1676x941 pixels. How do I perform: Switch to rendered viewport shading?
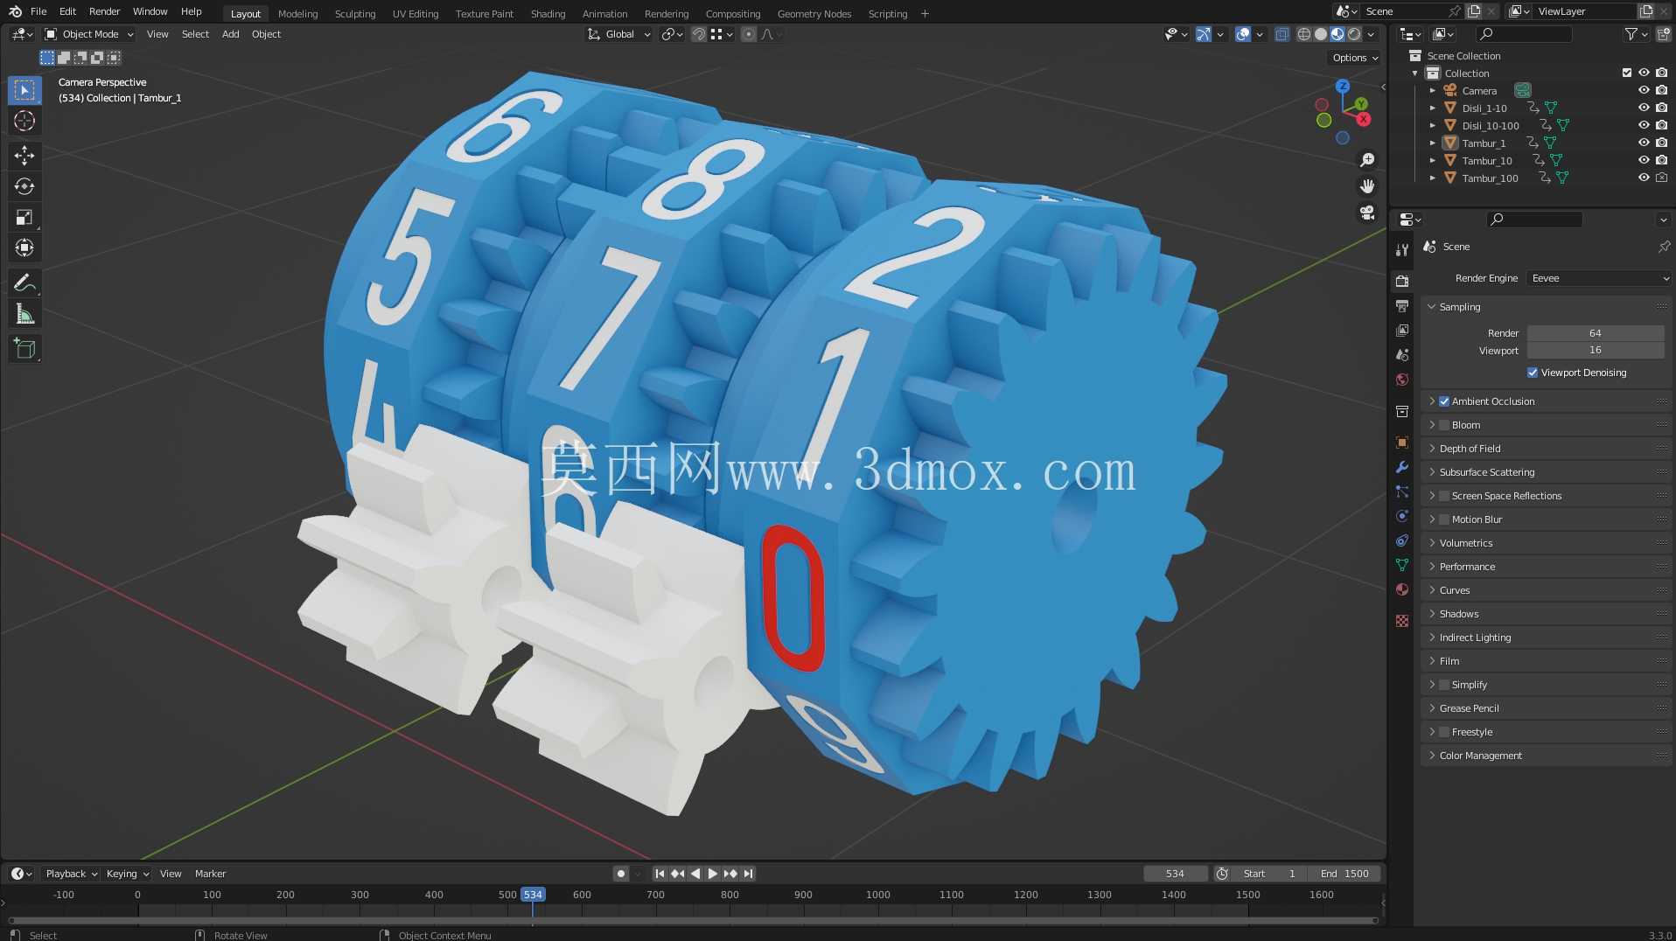[1354, 34]
